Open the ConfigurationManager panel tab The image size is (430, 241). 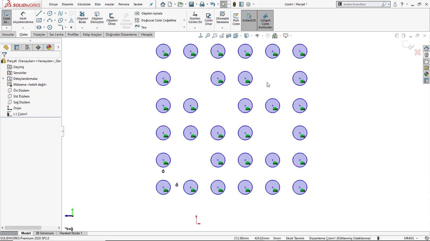27,48
